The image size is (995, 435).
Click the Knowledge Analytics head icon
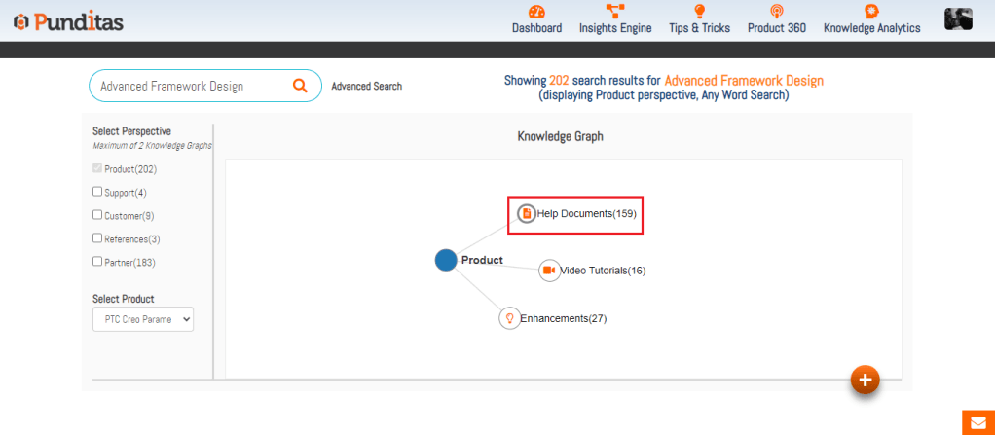(871, 12)
